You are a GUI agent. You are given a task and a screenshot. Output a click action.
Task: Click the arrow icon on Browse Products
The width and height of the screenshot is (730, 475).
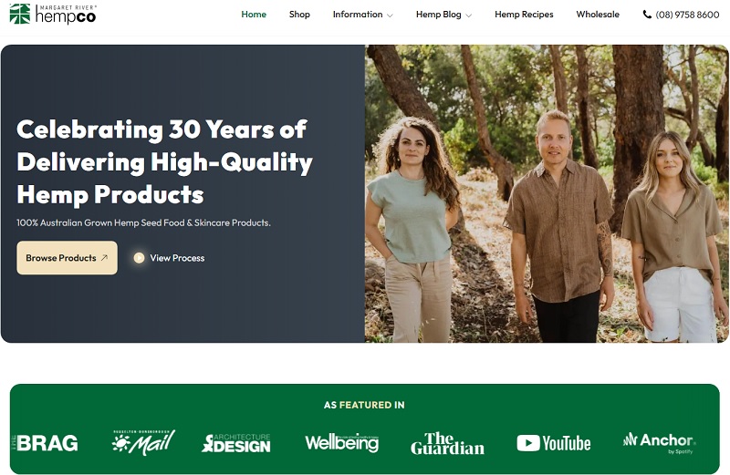point(104,258)
